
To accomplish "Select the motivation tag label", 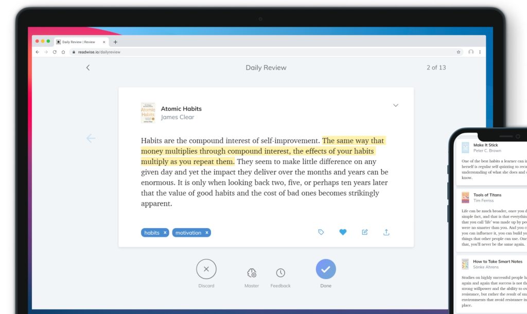I will click(188, 232).
